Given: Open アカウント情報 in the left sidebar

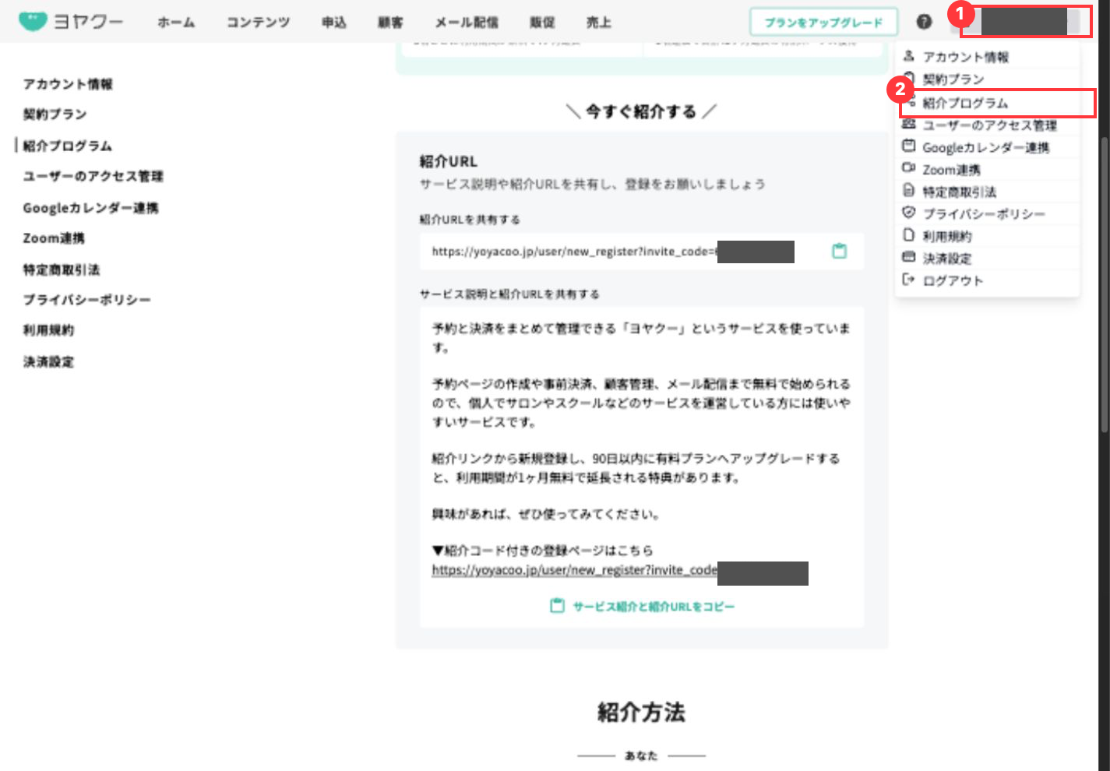Looking at the screenshot, I should 68,84.
